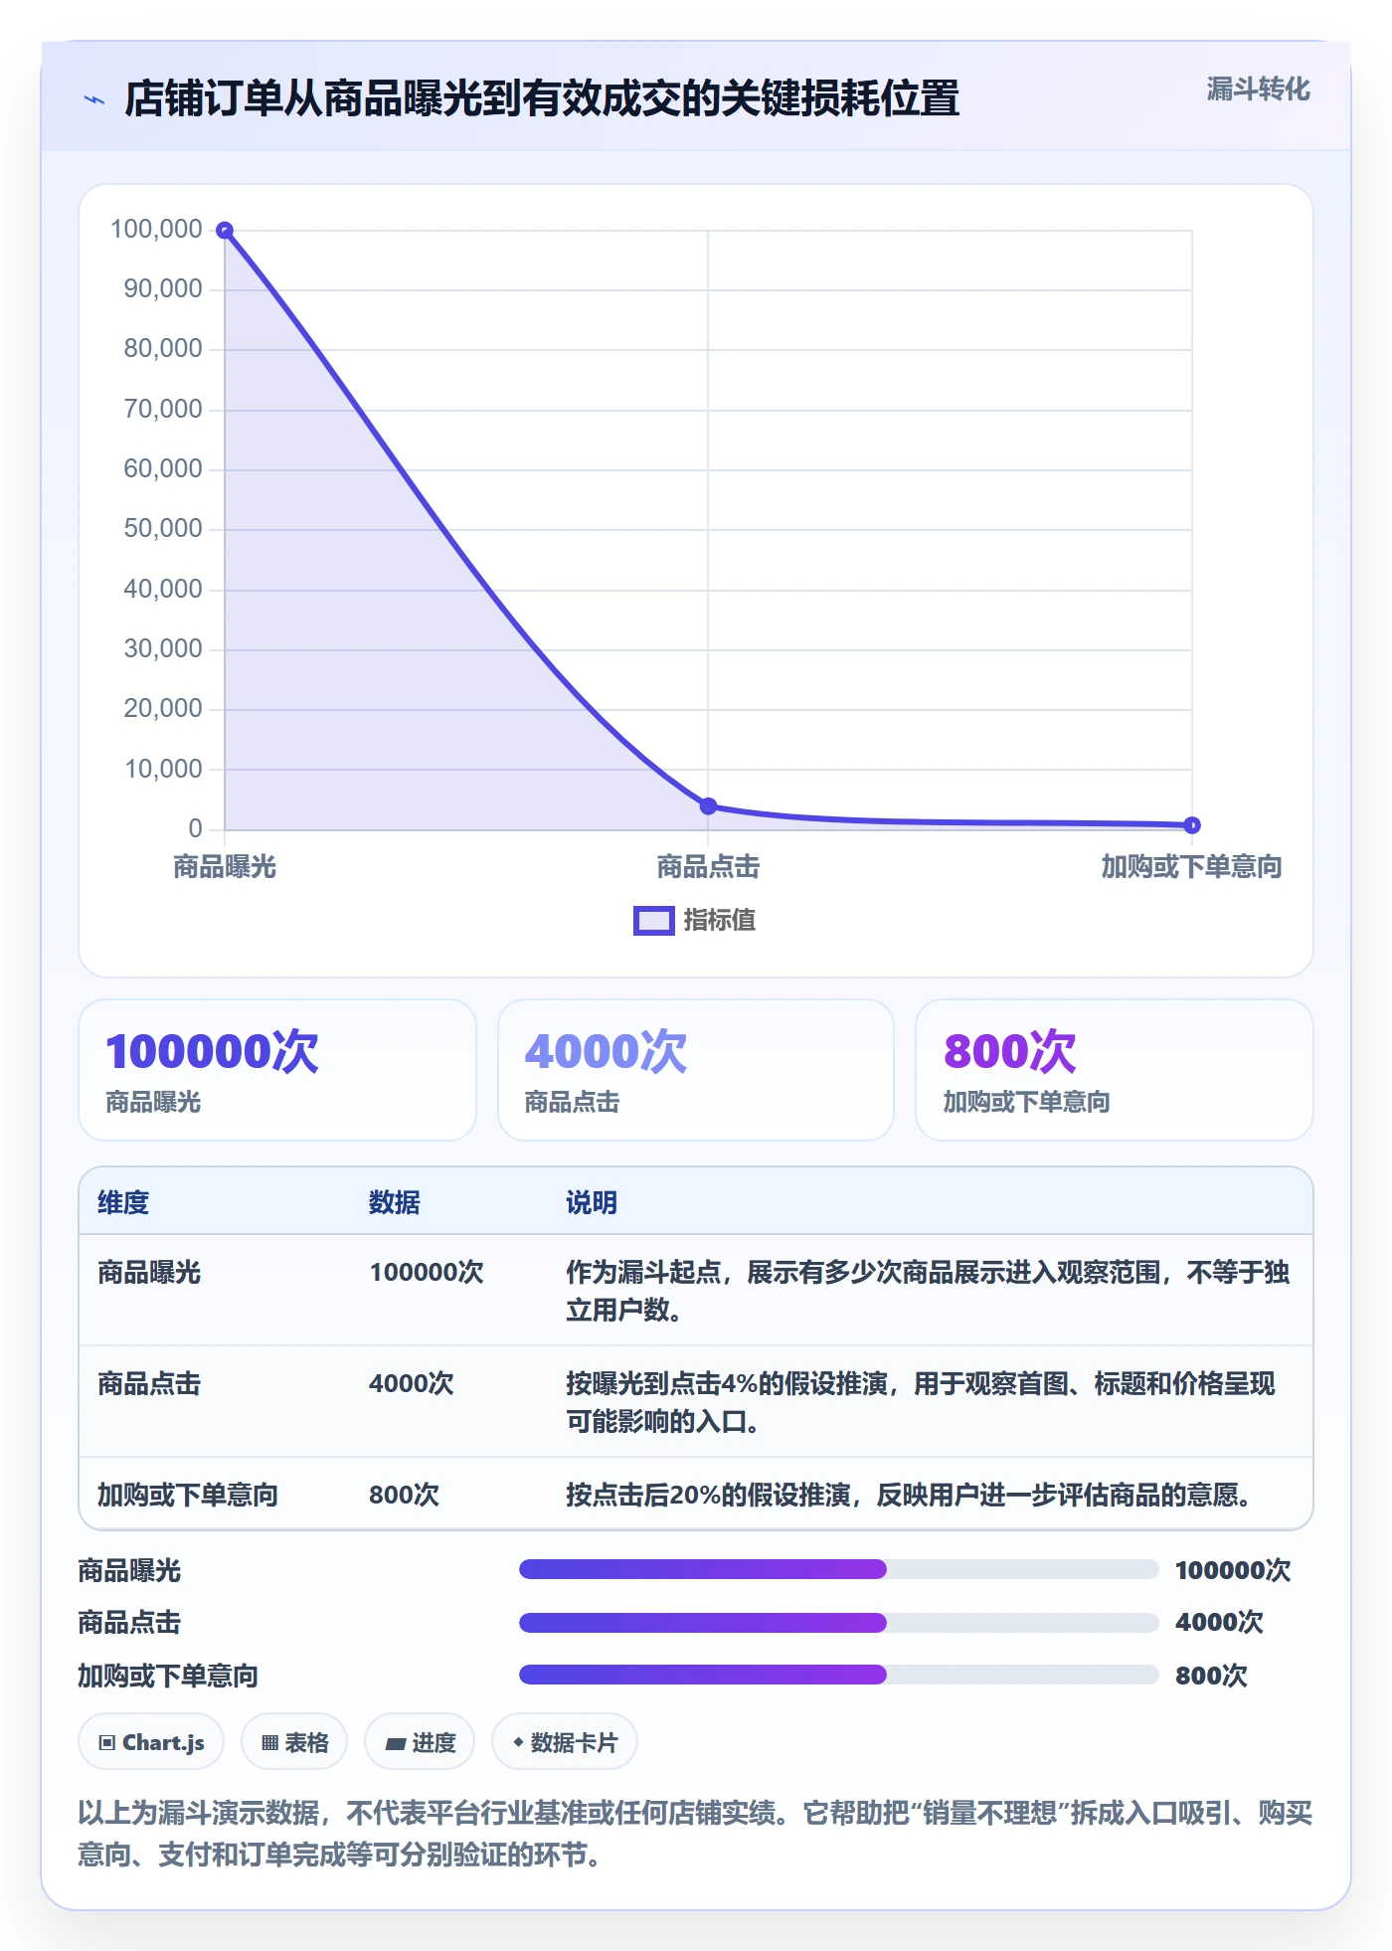Click the 数据 column header
1392x1951 pixels.
(x=395, y=1202)
